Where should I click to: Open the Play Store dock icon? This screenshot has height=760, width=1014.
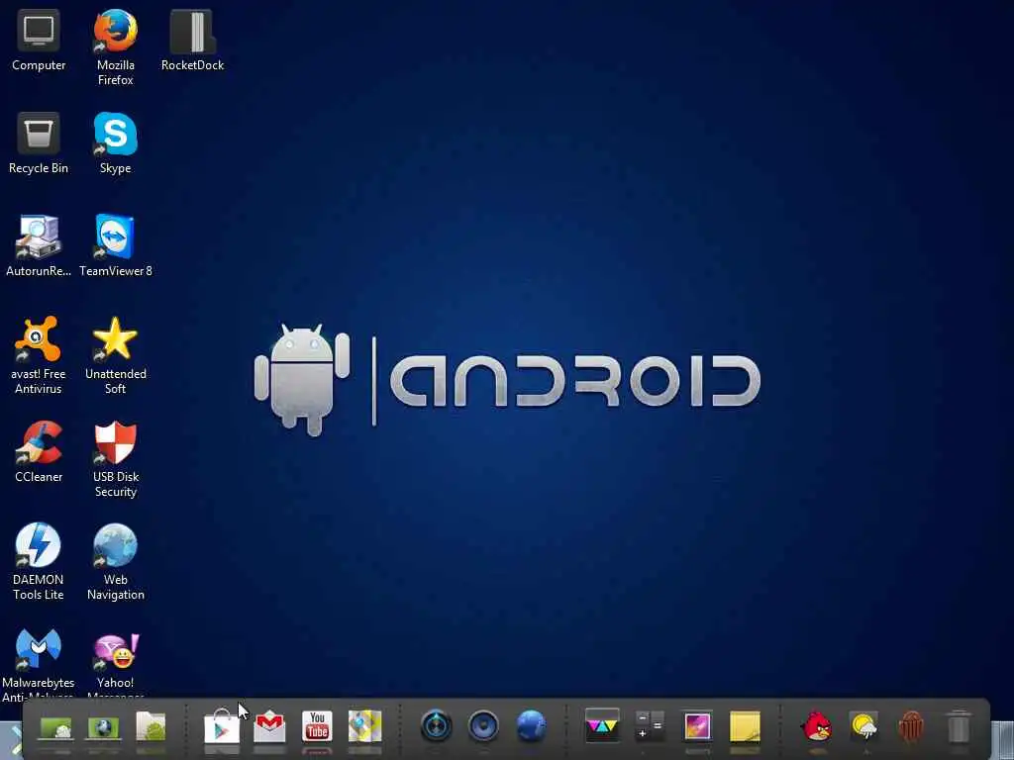[222, 726]
